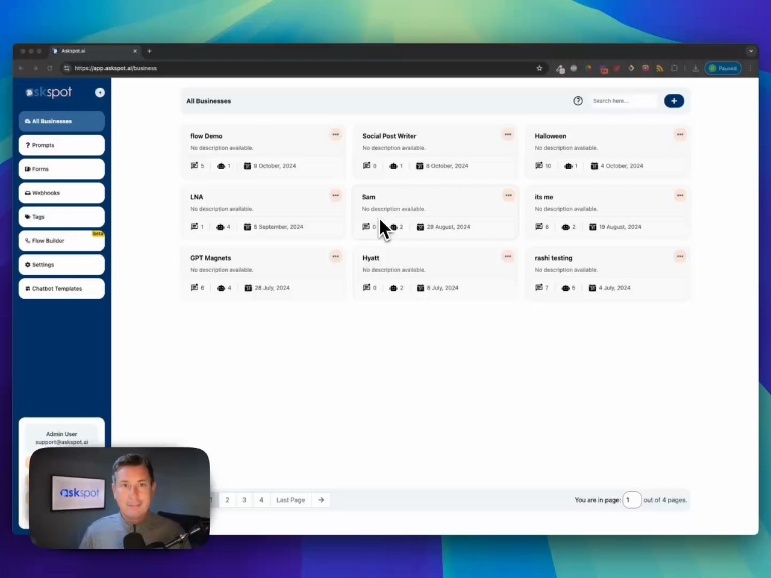Click chat count icon on Halloween card
The image size is (771, 578).
tap(539, 166)
